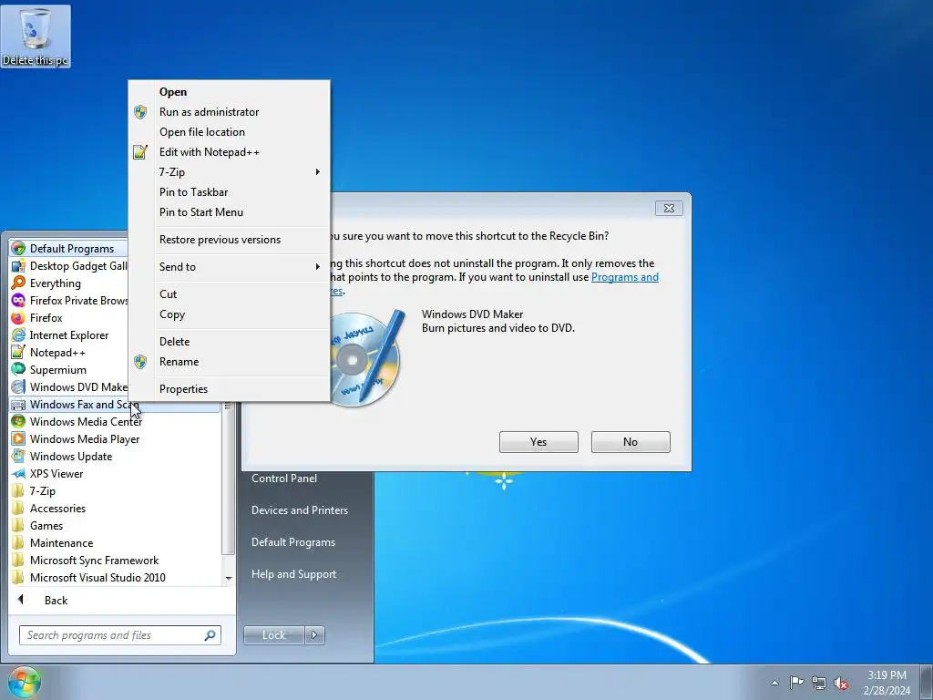The height and width of the screenshot is (700, 933).
Task: Select Pin to Start Menu
Action: coord(229,211)
